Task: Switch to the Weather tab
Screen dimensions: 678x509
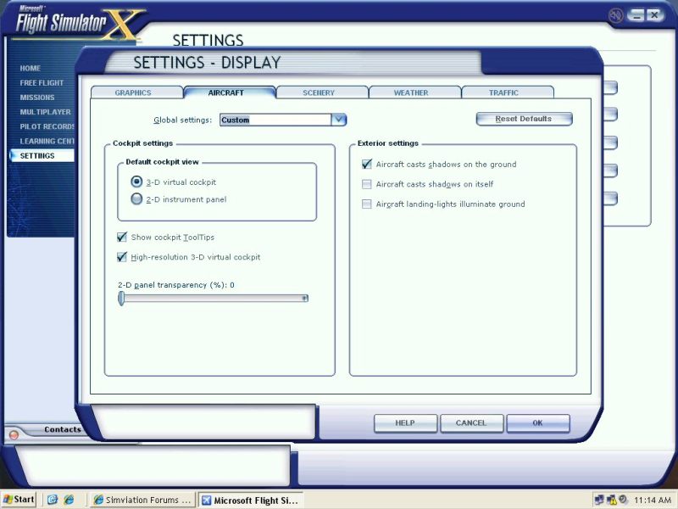Action: (411, 92)
